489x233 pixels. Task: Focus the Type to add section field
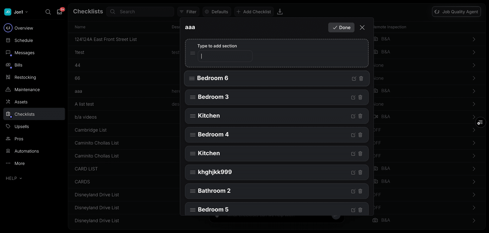coord(225,56)
